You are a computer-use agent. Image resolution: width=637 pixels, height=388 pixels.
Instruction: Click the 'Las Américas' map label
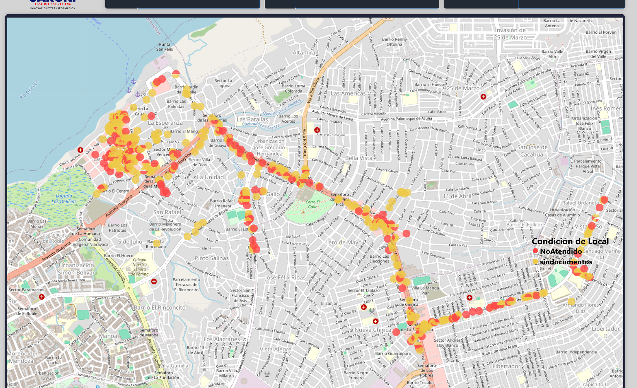tap(348, 93)
